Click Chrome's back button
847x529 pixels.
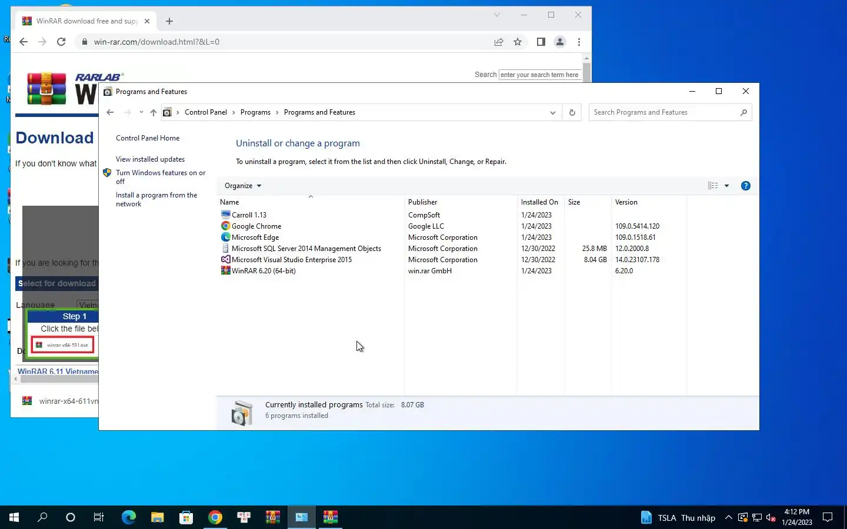point(24,42)
